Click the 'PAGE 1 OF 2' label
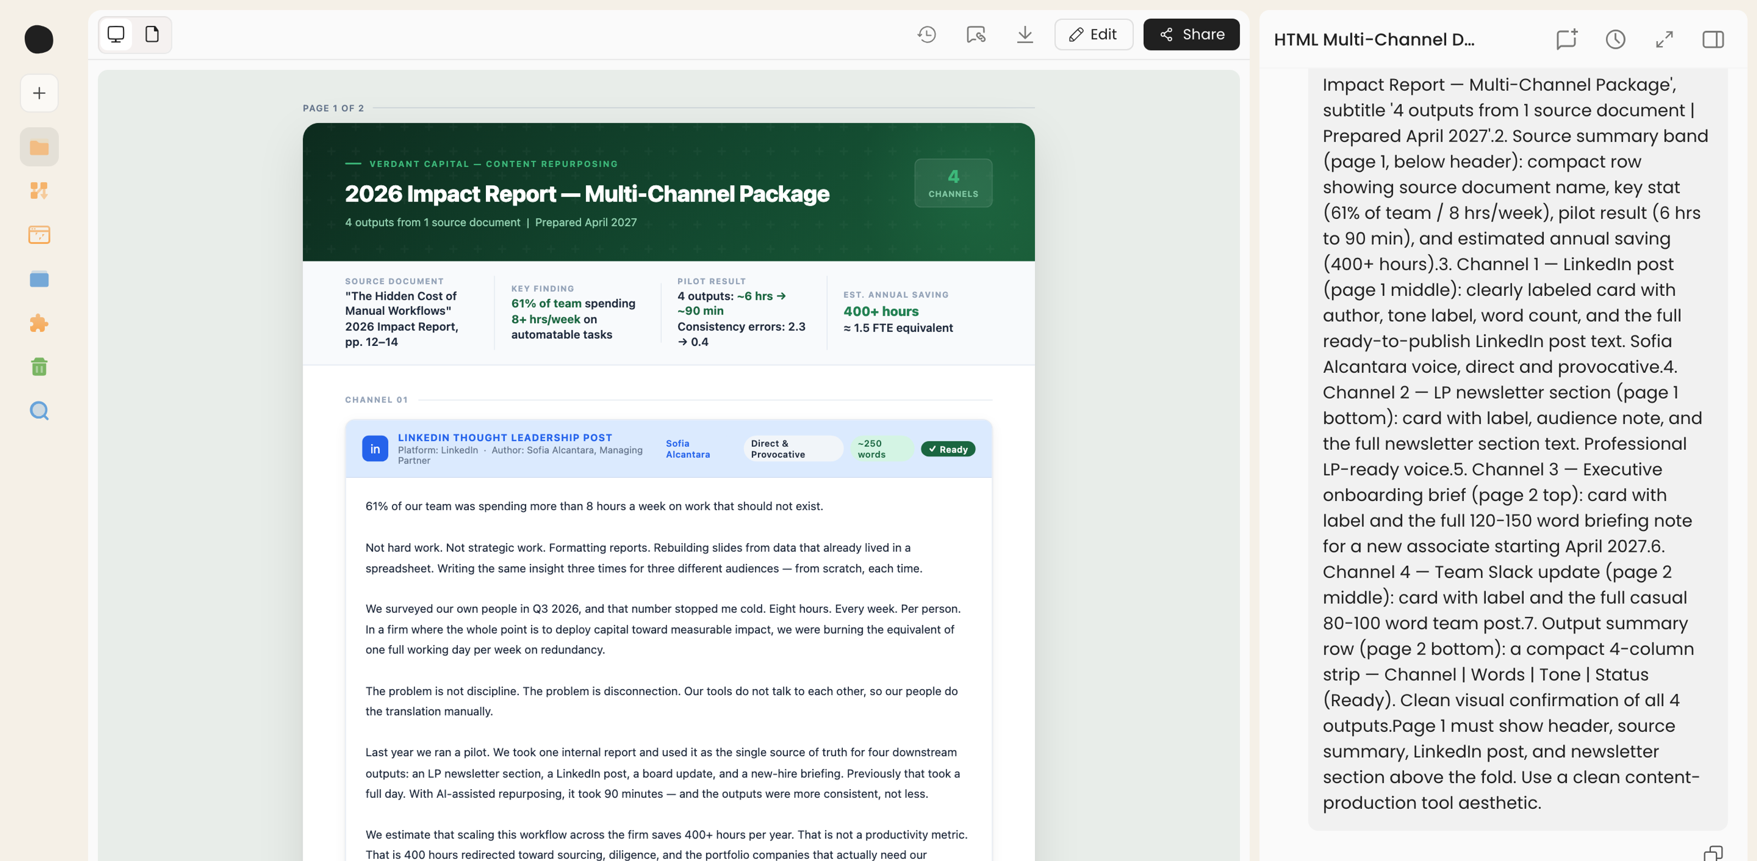1757x861 pixels. point(333,108)
